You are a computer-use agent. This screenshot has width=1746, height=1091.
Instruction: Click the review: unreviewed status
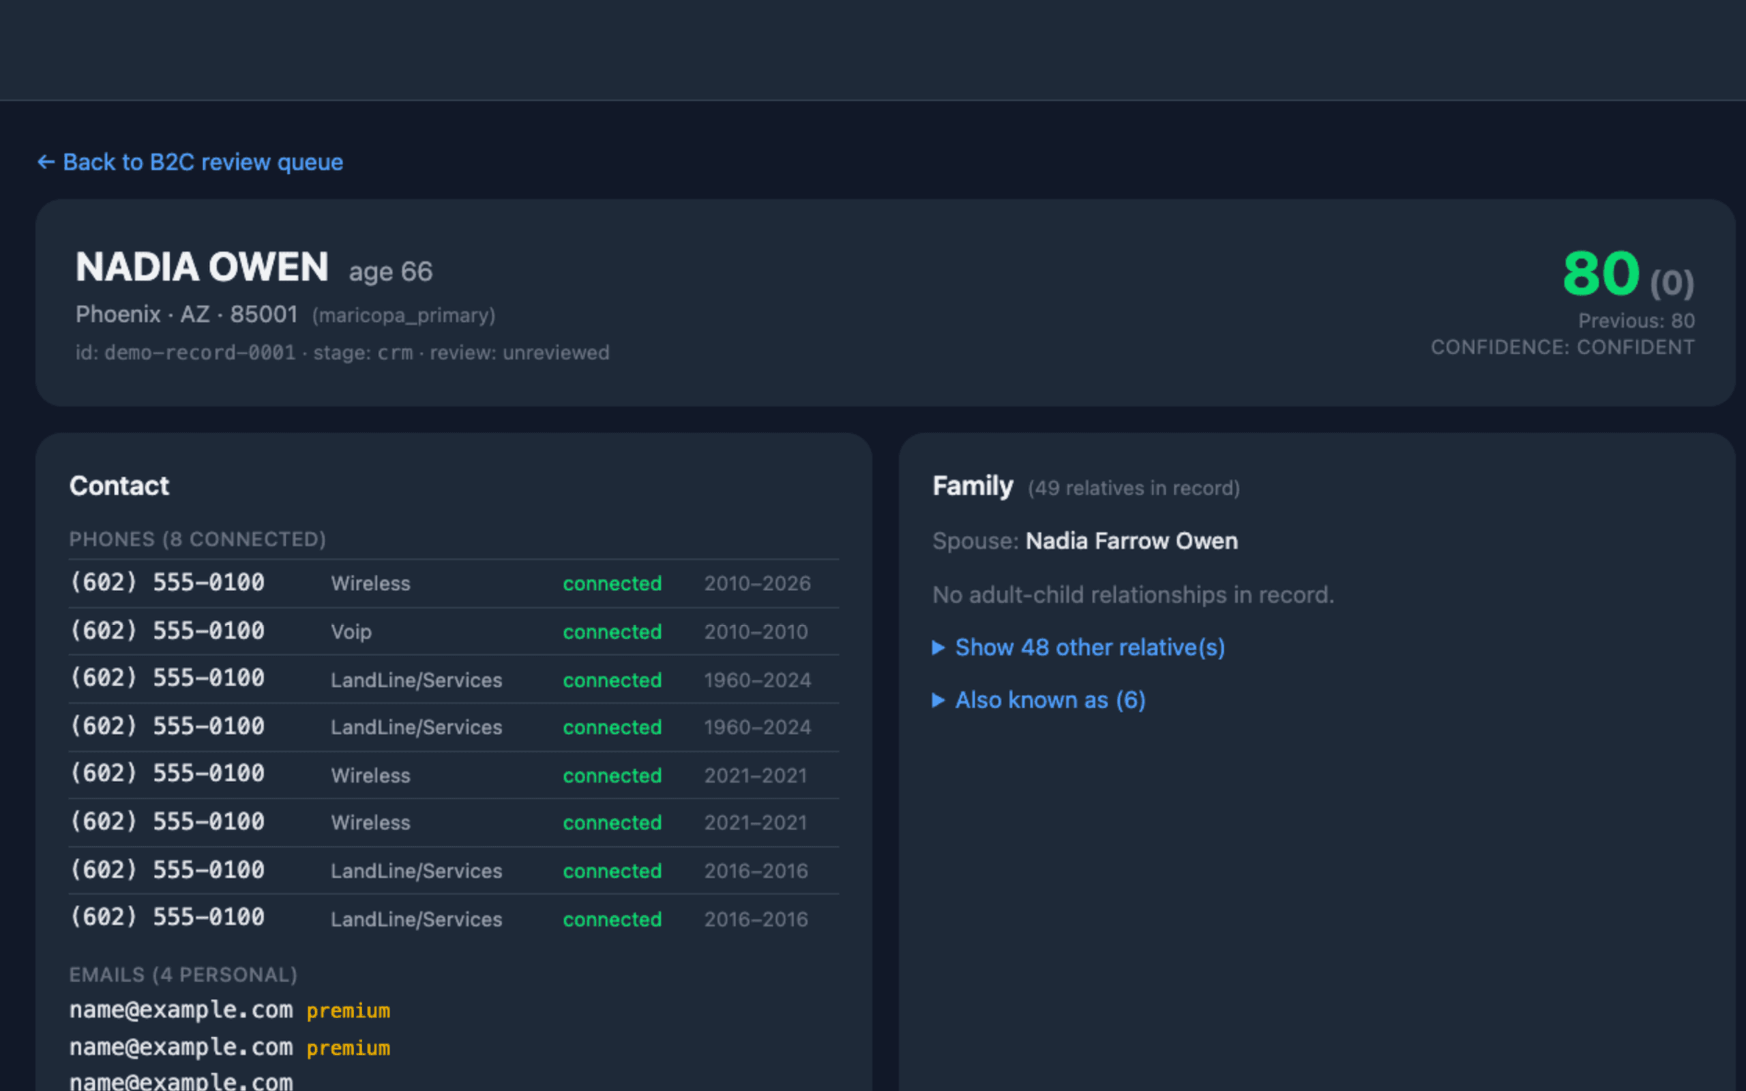coord(520,353)
